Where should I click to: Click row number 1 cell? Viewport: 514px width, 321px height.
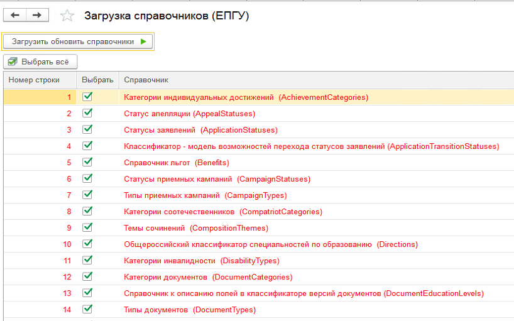40,97
